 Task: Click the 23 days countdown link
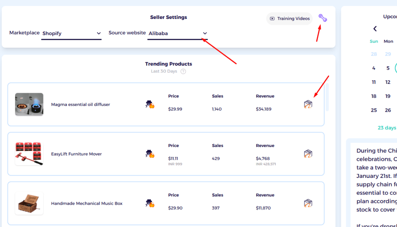tap(387, 128)
